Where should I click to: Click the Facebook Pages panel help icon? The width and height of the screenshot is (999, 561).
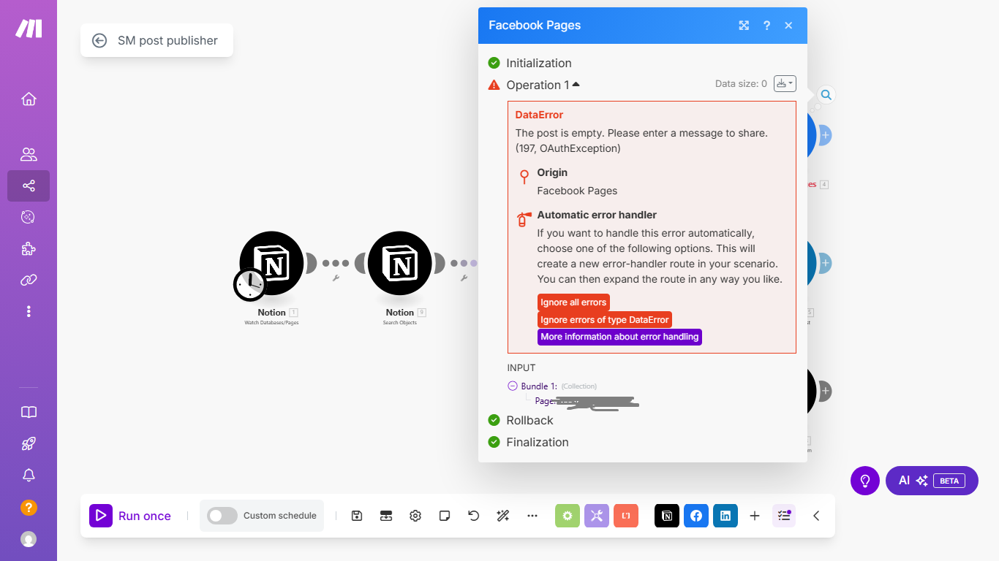tap(766, 26)
